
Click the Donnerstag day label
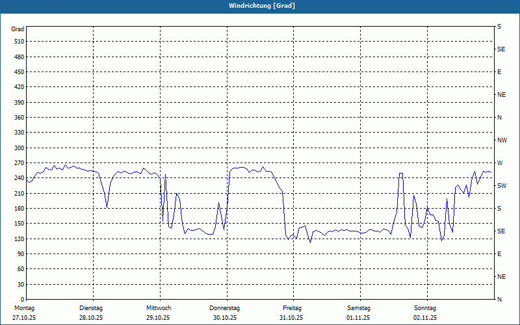[x=225, y=308]
